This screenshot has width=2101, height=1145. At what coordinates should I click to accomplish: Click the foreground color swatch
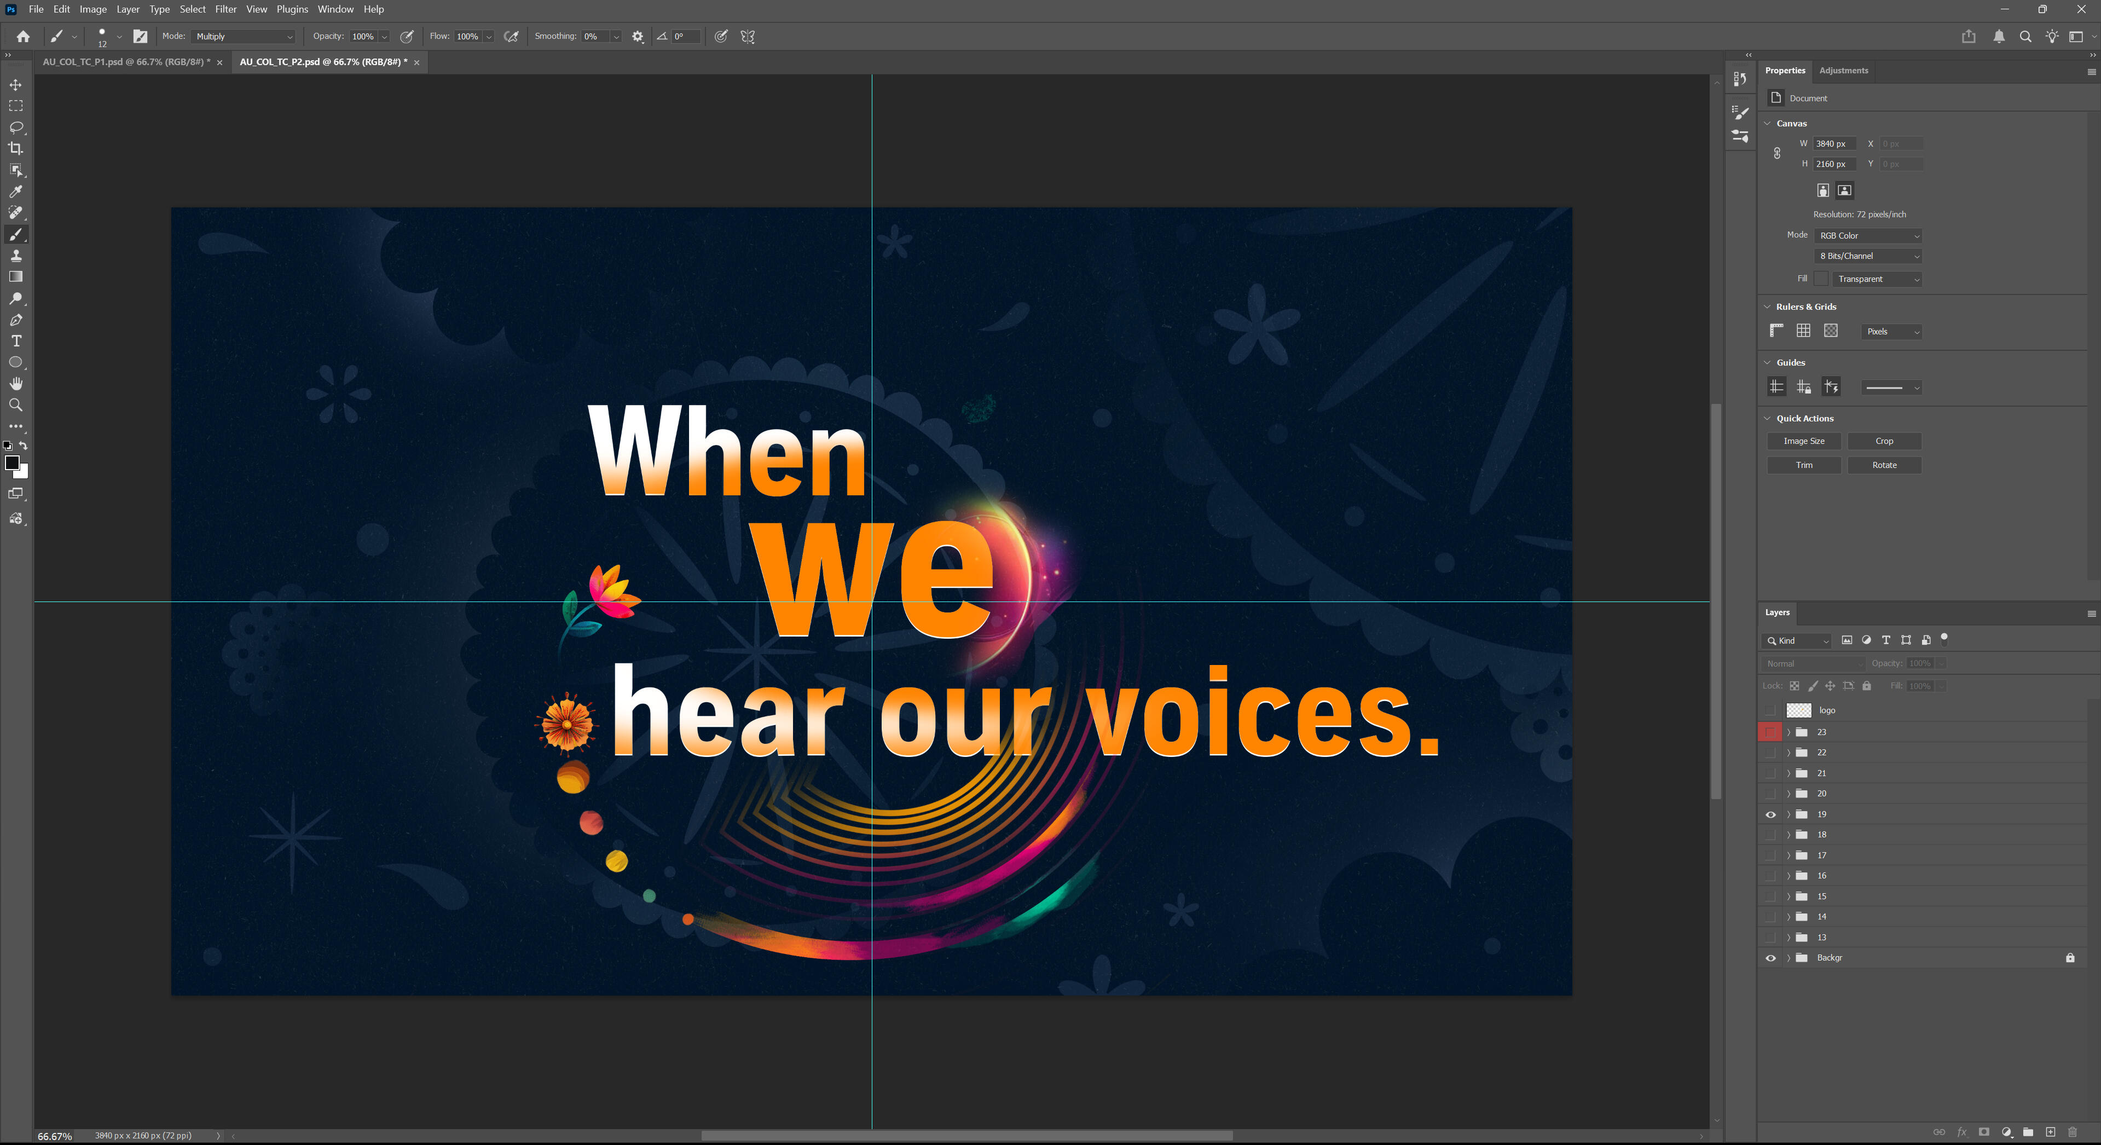click(11, 462)
